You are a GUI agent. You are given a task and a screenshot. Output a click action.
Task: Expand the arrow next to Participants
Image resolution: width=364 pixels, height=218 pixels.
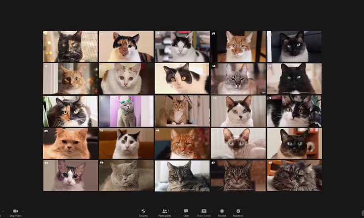tap(175, 211)
